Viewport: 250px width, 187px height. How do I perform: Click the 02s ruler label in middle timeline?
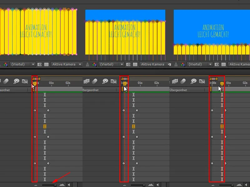[x=157, y=83]
